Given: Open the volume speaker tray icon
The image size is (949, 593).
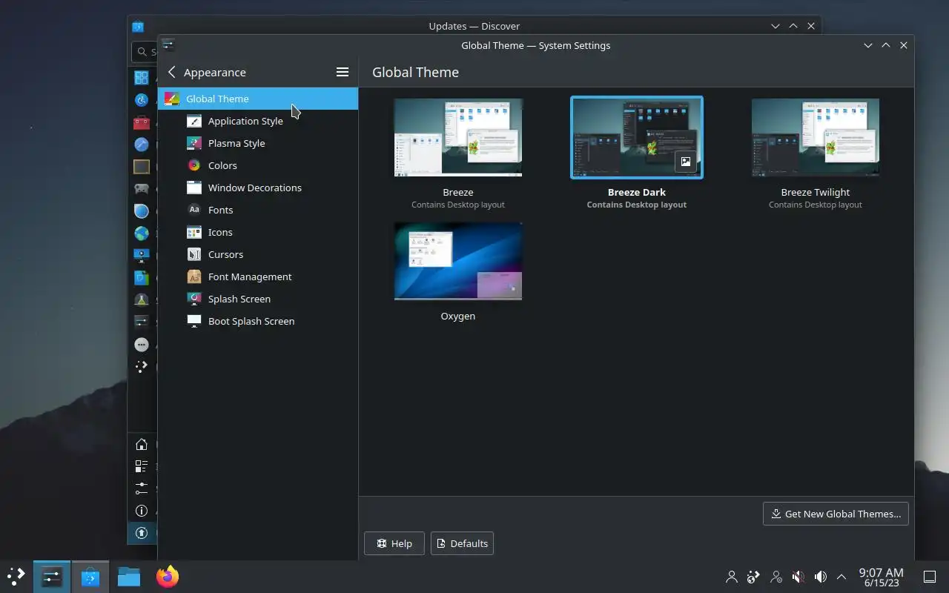Looking at the screenshot, I should [820, 577].
